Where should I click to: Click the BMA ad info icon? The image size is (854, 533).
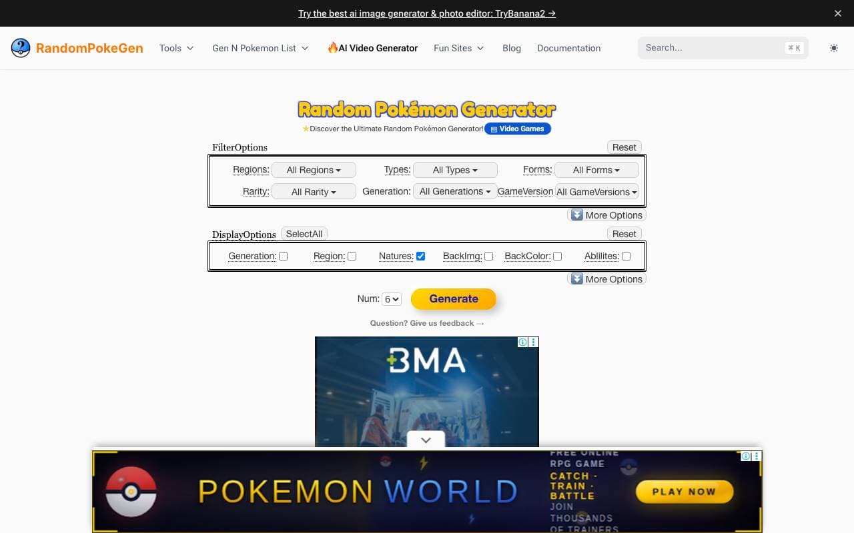[523, 342]
